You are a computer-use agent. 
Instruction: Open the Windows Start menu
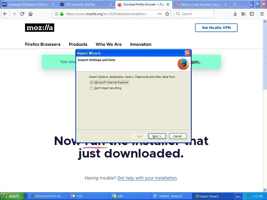(x=12, y=196)
